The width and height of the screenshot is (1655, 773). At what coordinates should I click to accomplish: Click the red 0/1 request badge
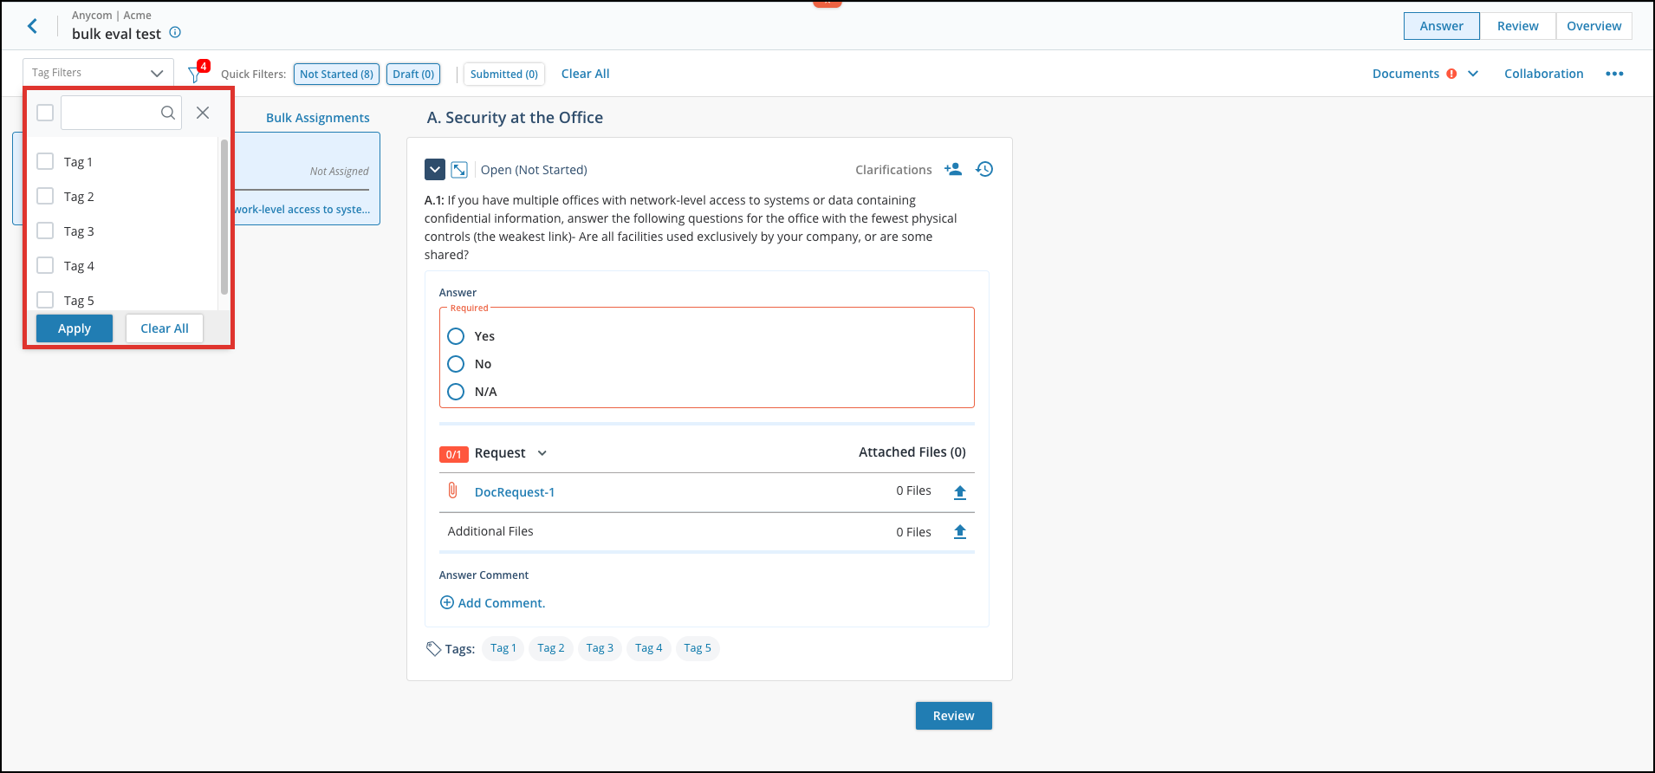(x=453, y=454)
